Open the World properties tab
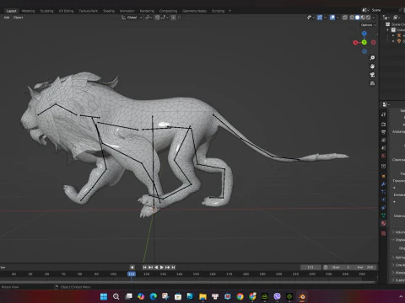 click(383, 156)
